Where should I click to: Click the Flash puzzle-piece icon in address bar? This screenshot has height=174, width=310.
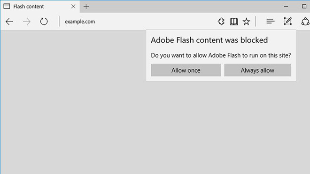pyautogui.click(x=221, y=21)
